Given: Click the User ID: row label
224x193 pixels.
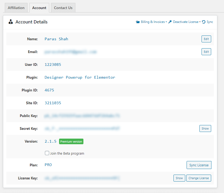Looking at the screenshot, I should [x=31, y=65].
